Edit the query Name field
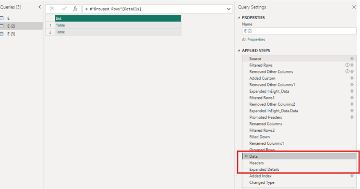This screenshot has height=189, width=360. click(299, 31)
